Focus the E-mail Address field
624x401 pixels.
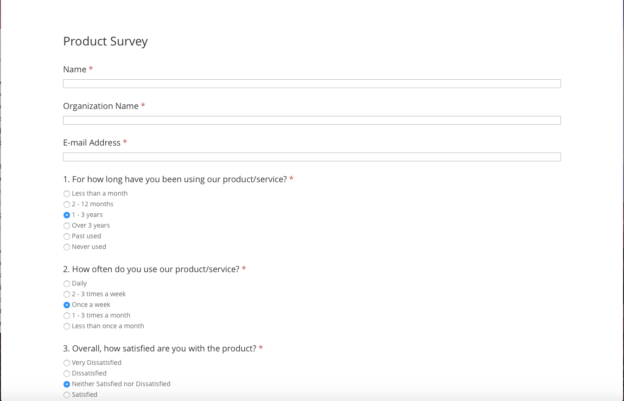click(312, 157)
